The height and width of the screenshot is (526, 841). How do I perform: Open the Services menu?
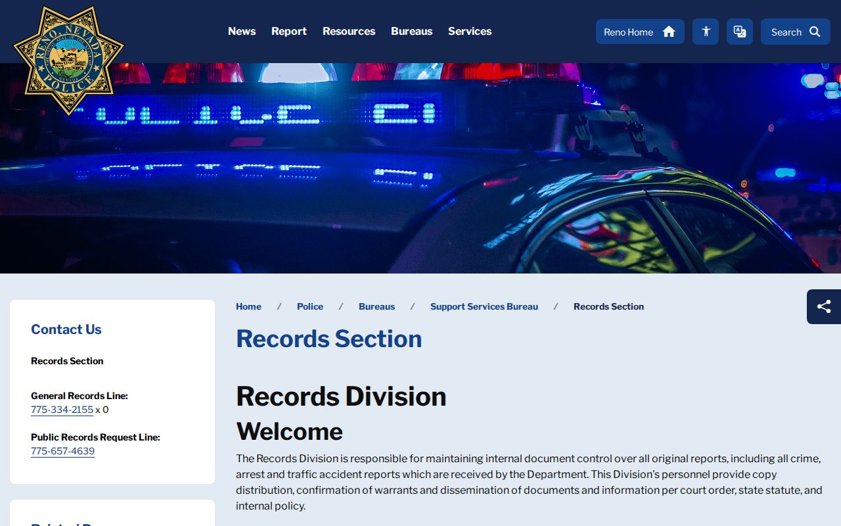click(470, 31)
